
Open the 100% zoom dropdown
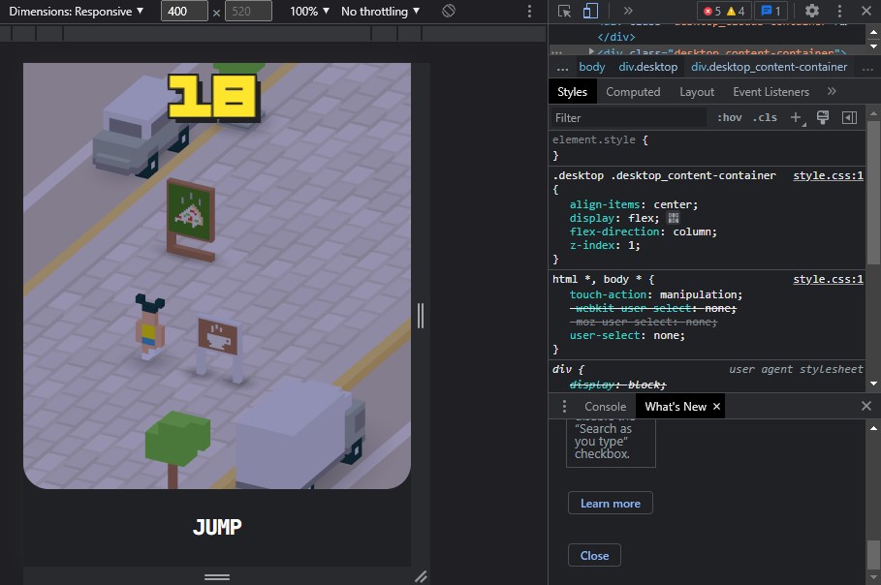click(x=310, y=12)
